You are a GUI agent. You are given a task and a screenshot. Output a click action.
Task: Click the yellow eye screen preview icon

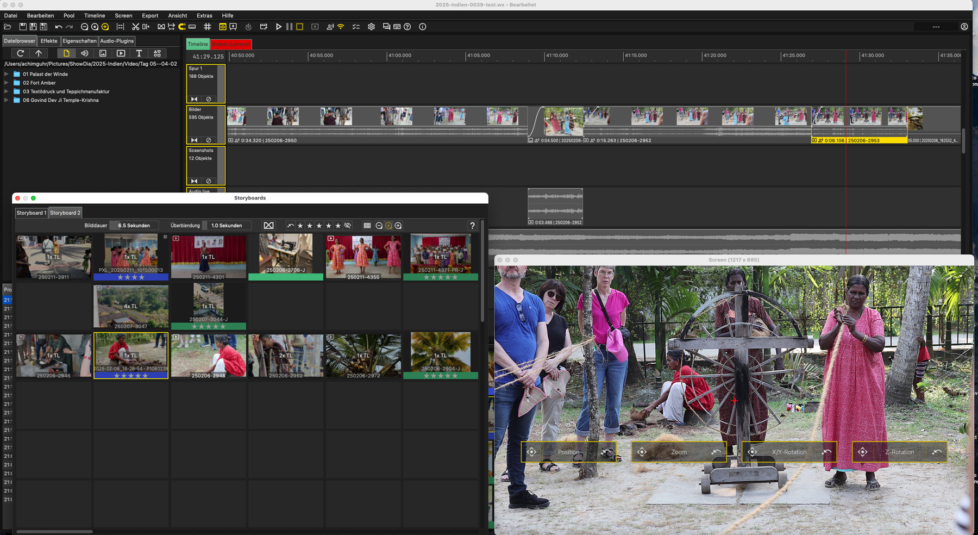pos(222,27)
